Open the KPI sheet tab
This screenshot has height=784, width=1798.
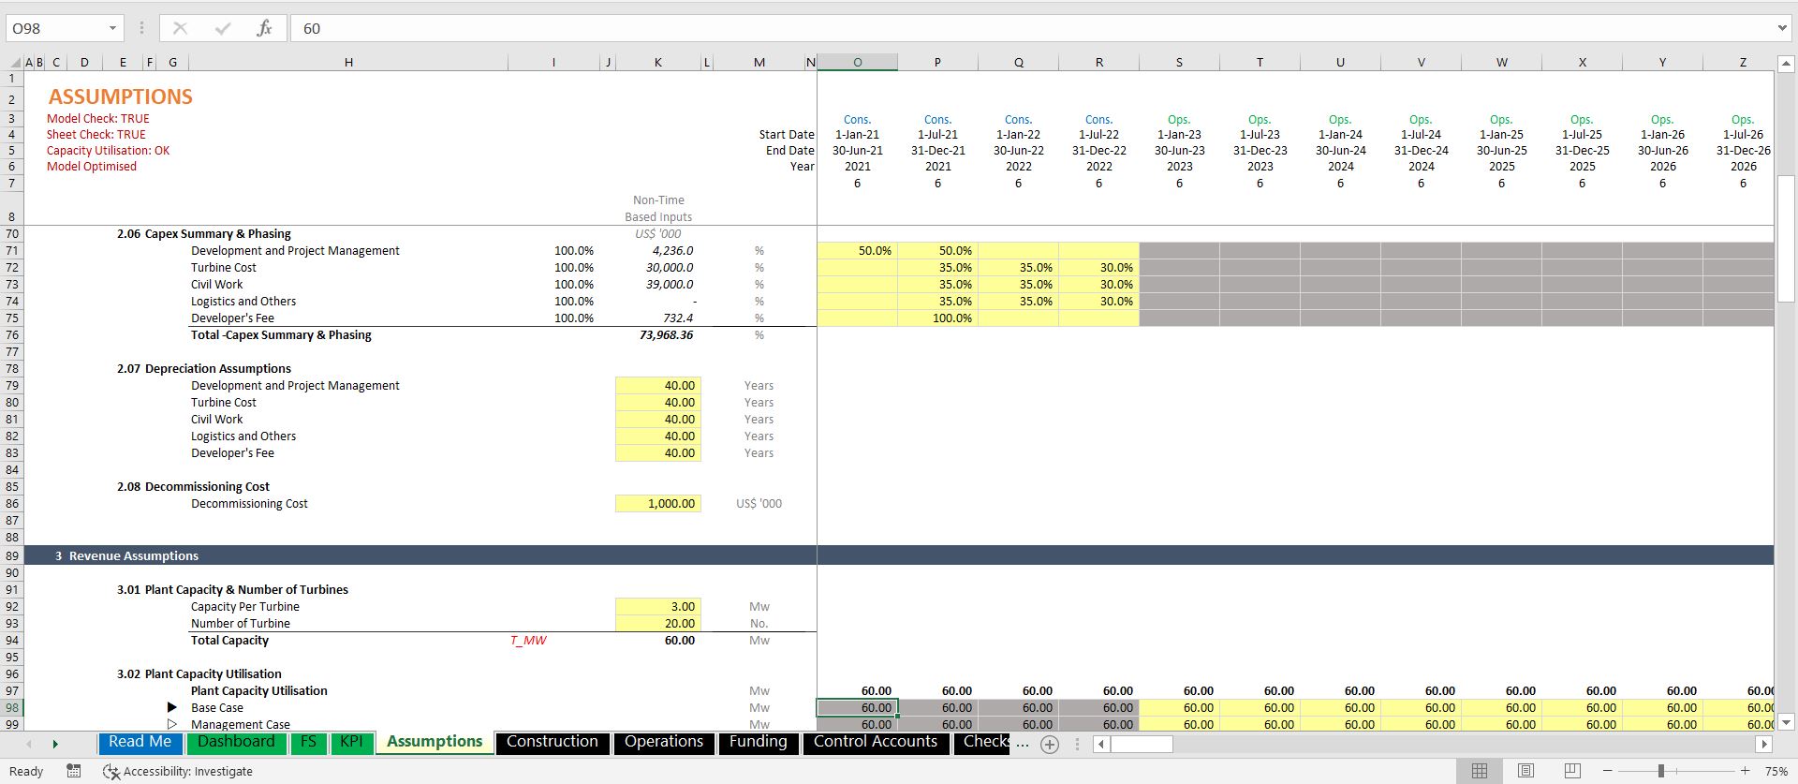click(351, 742)
